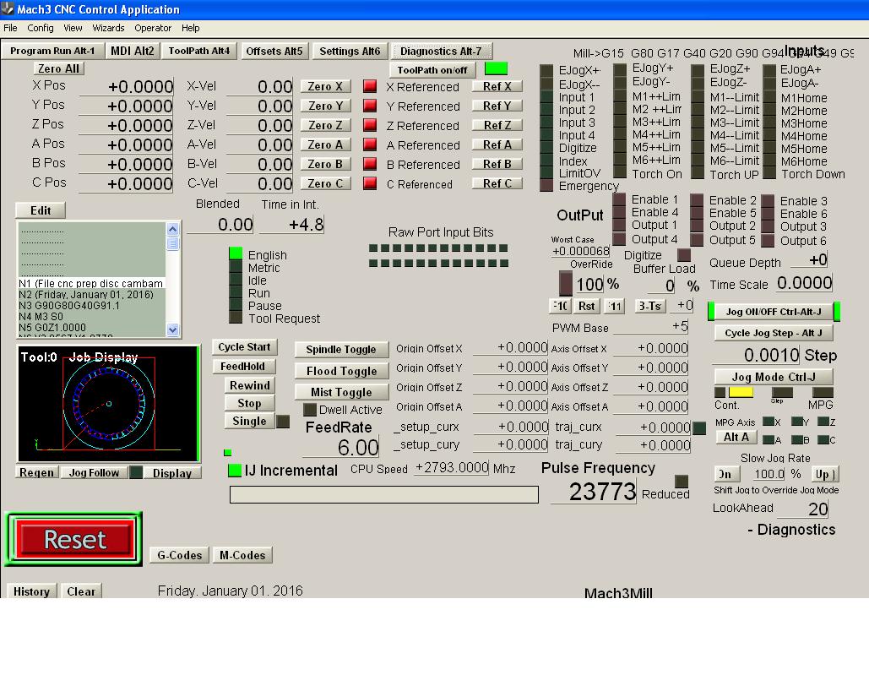
Task: Click Cycle Start
Action: pos(244,347)
